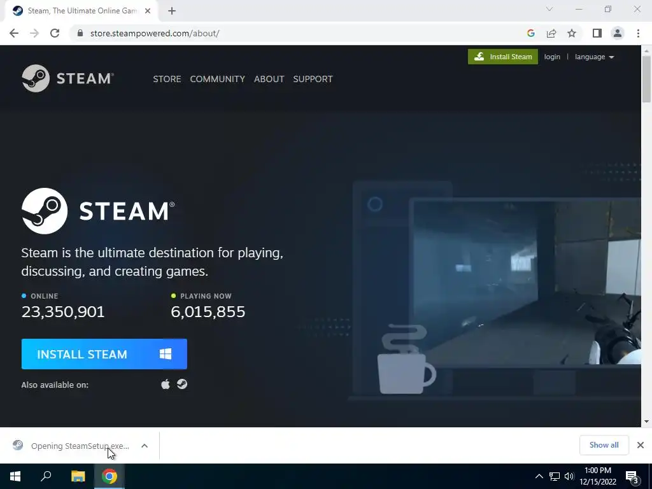Click the Google icon in the address bar
Viewport: 652px width, 489px height.
pos(530,33)
